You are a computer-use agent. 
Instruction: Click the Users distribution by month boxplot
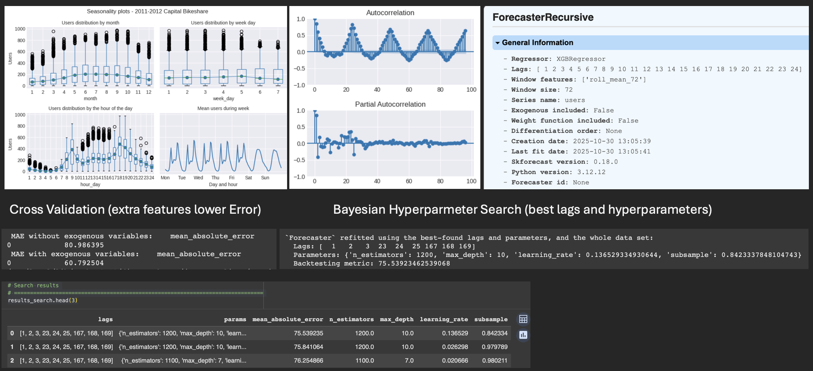90,58
